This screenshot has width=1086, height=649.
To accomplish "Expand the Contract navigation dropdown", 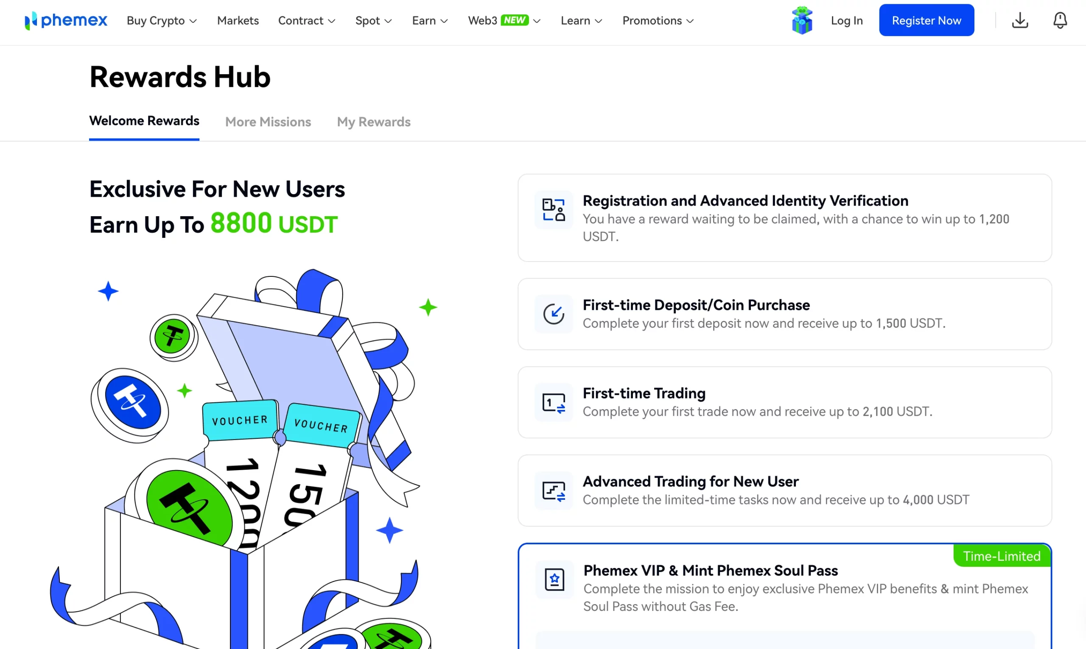I will point(306,20).
